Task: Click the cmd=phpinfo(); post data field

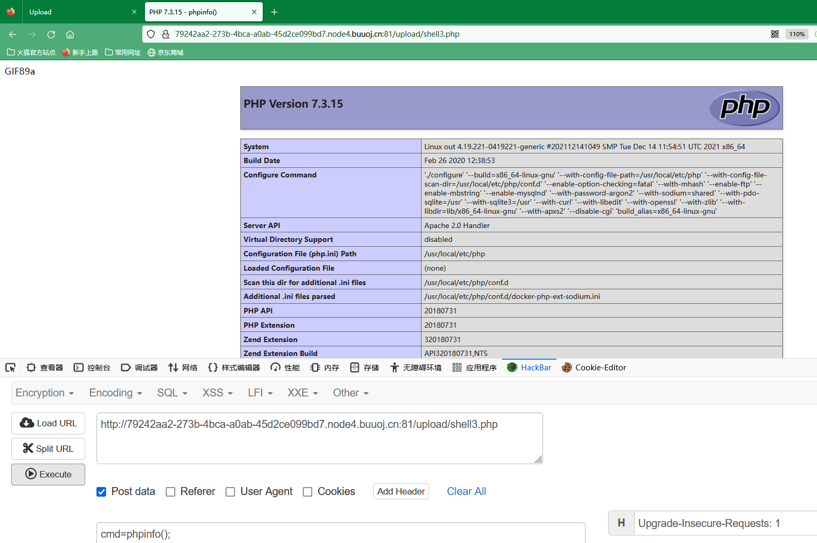Action: click(341, 533)
